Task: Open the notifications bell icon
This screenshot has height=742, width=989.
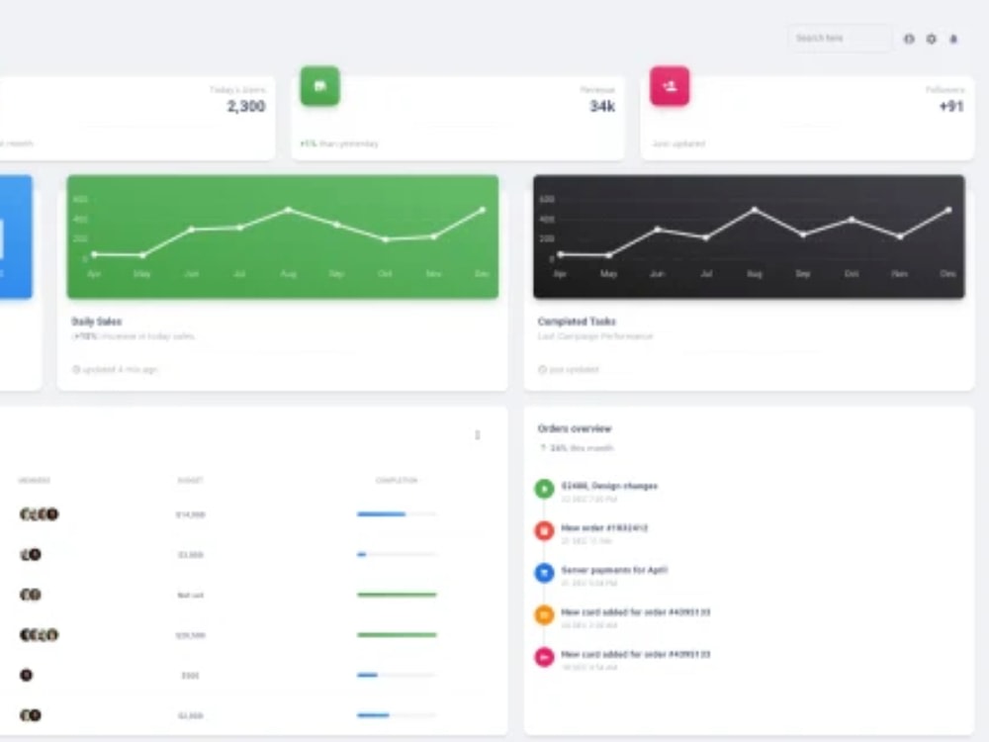Action: [x=953, y=39]
